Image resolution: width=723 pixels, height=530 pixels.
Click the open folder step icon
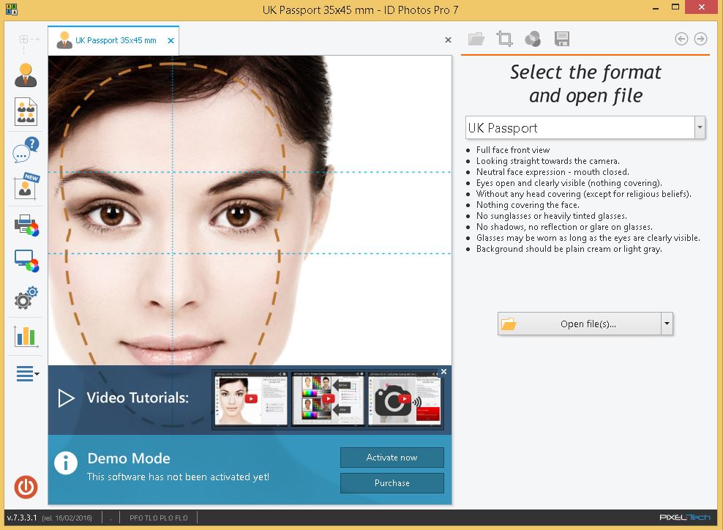coord(476,39)
